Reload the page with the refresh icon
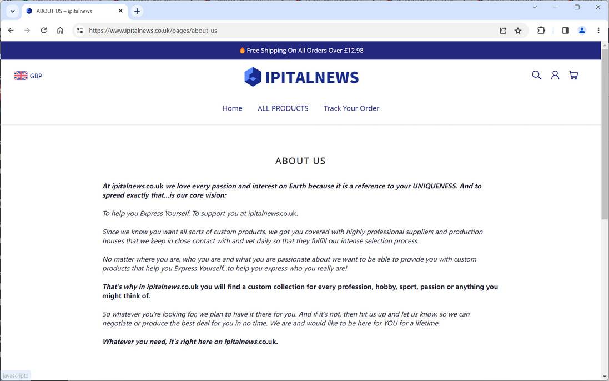Image resolution: width=609 pixels, height=381 pixels. 44,31
